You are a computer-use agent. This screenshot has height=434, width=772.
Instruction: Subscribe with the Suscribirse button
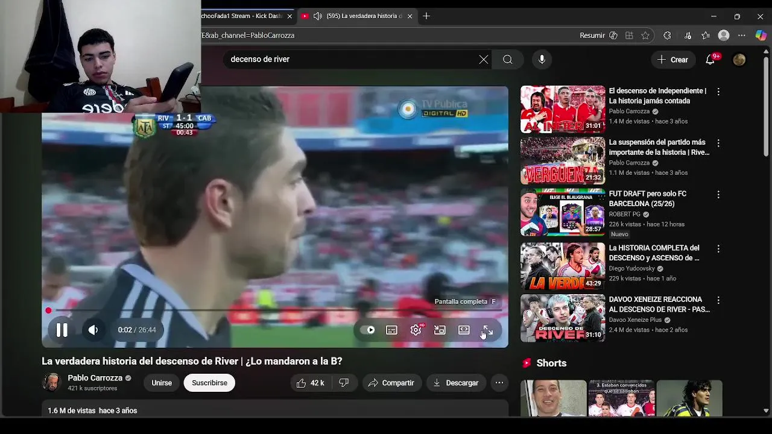(x=209, y=383)
